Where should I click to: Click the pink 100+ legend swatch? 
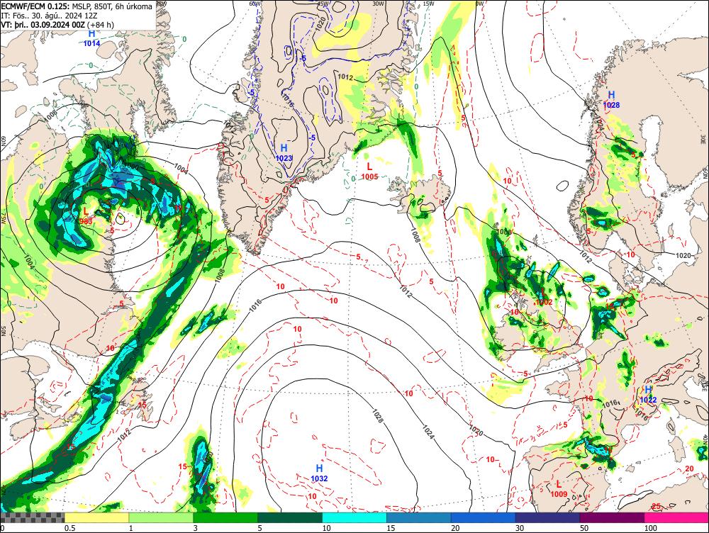pos(676,517)
